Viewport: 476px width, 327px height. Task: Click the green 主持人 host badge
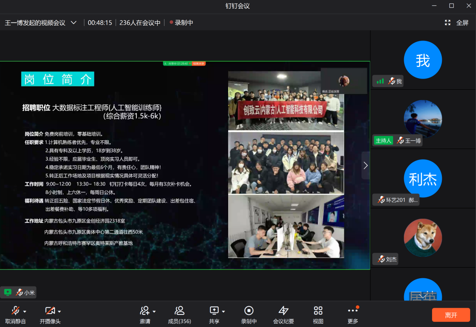click(x=384, y=141)
